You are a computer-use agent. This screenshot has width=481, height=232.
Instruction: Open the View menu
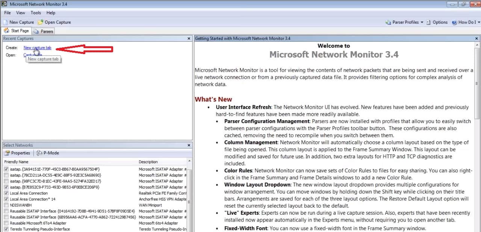(x=21, y=13)
